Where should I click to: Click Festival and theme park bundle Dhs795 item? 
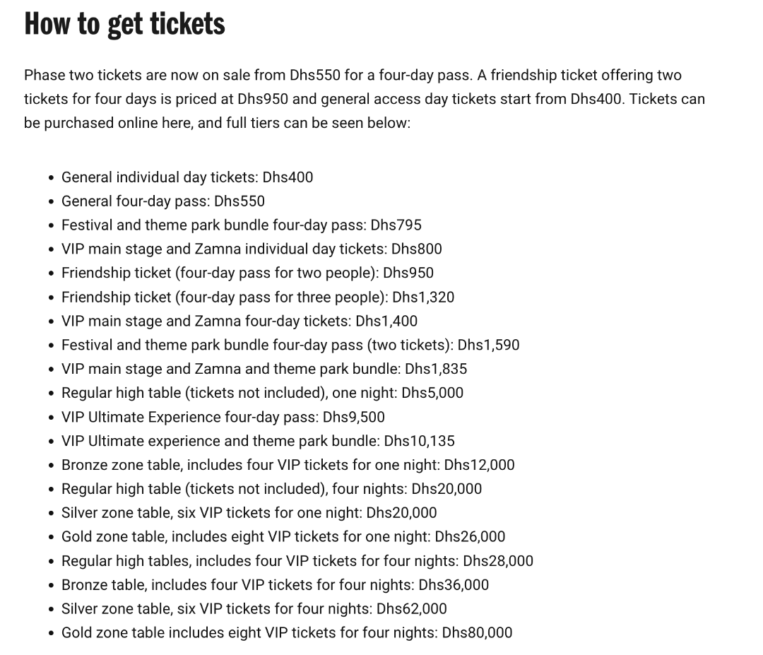click(x=241, y=225)
